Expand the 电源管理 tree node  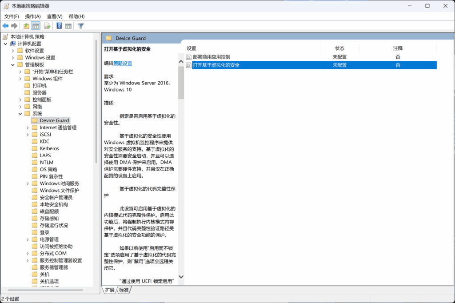coord(28,239)
